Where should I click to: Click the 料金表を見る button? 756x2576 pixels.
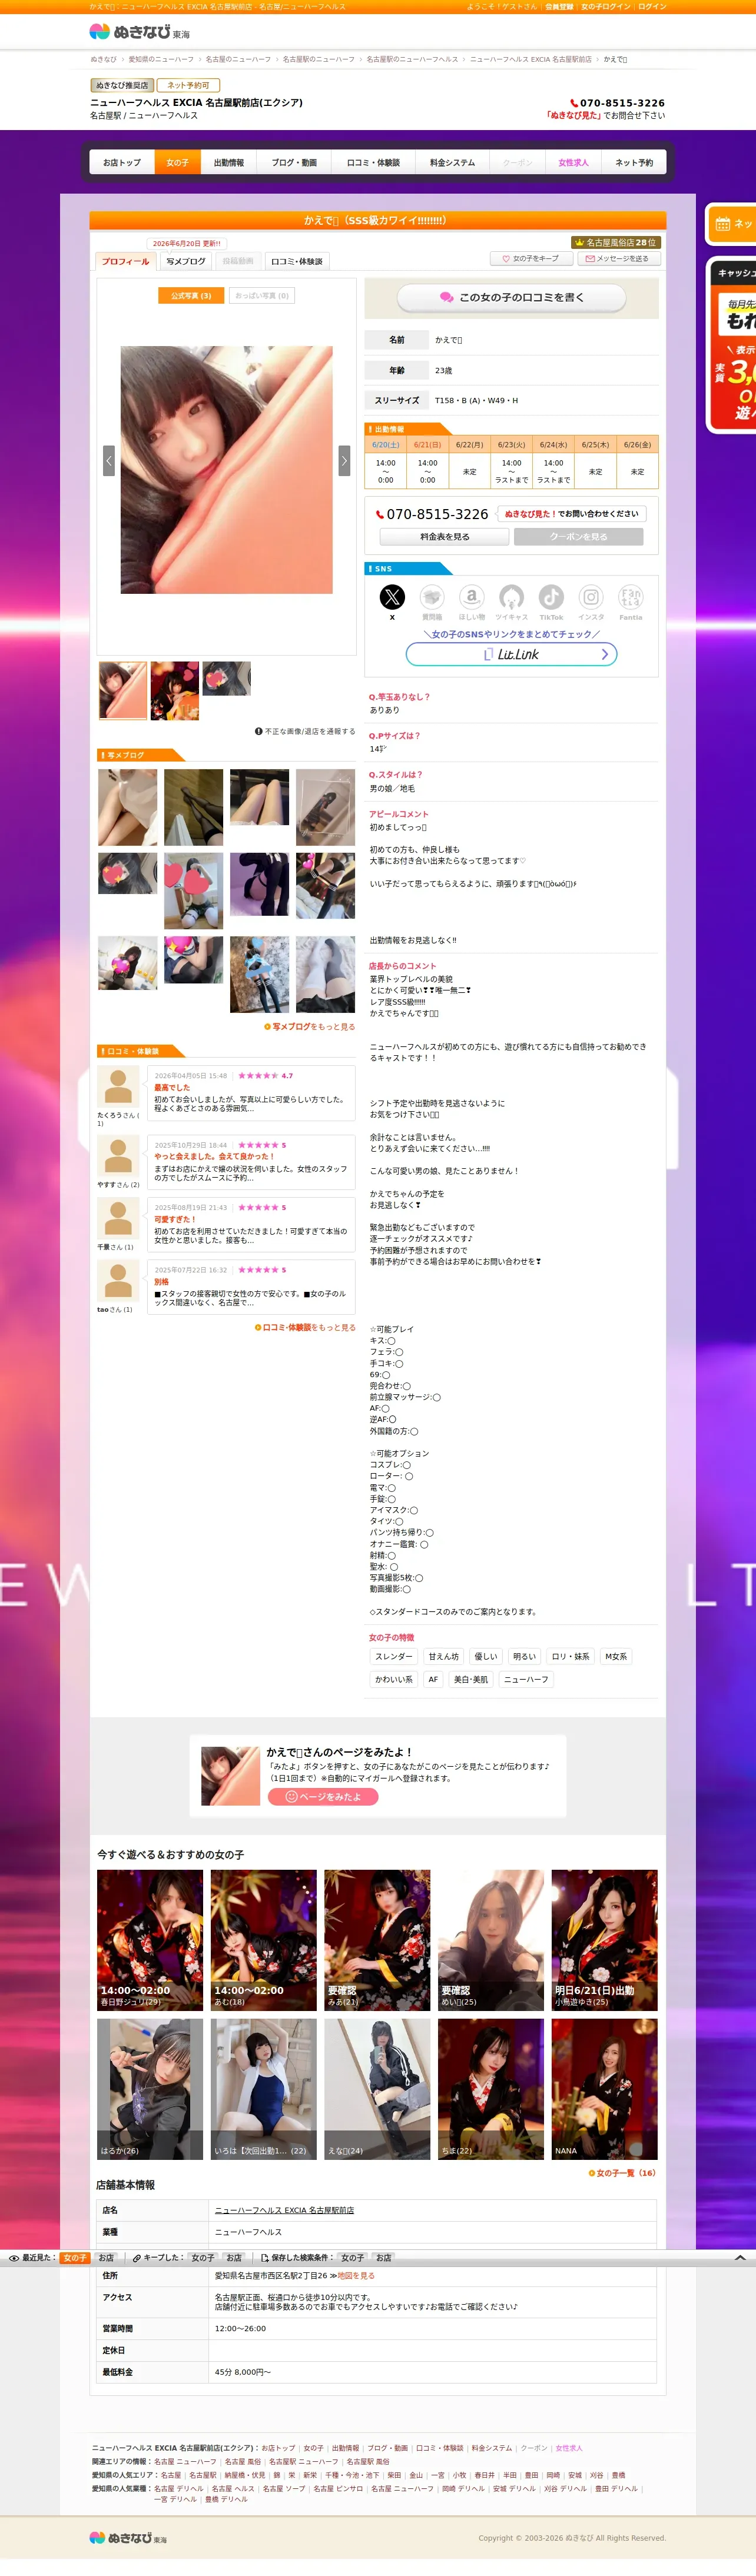(x=444, y=537)
